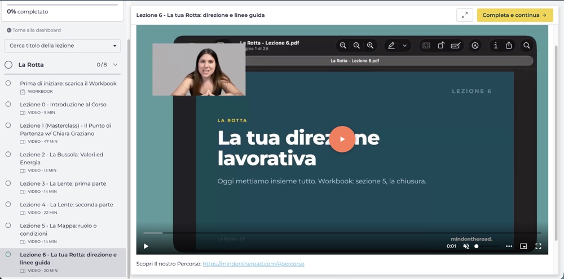Collapse the La Rotta section chevron
Viewport: 564px width, 279px height.
[115, 65]
